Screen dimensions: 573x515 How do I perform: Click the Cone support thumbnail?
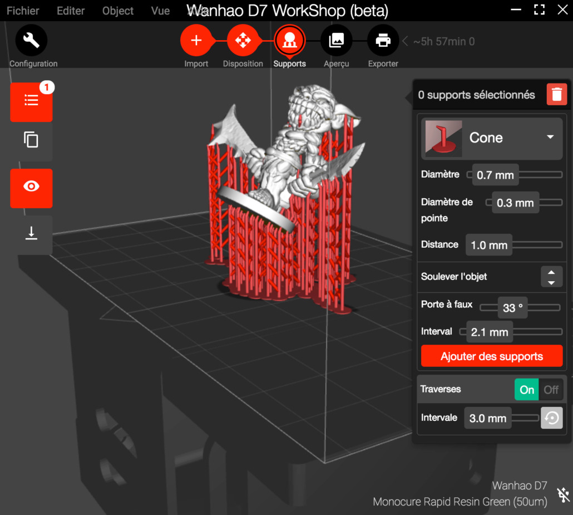tap(443, 139)
